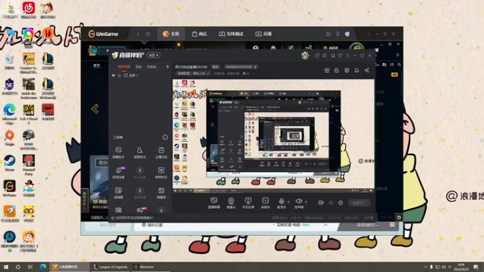Switch to WeGame 先锋测试 tab
Viewport: 484px width, 272px height.
tap(231, 34)
